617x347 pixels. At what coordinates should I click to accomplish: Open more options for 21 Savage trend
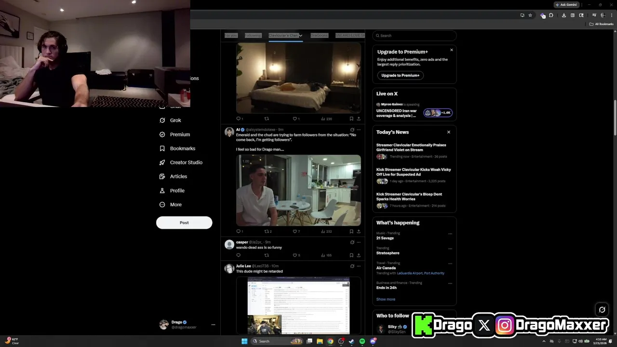[450, 234]
